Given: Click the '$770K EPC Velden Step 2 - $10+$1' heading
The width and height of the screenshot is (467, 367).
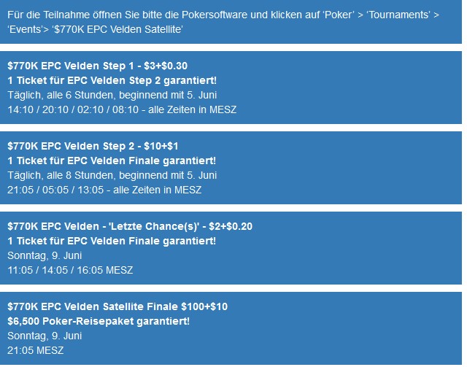Looking at the screenshot, I should pos(93,146).
